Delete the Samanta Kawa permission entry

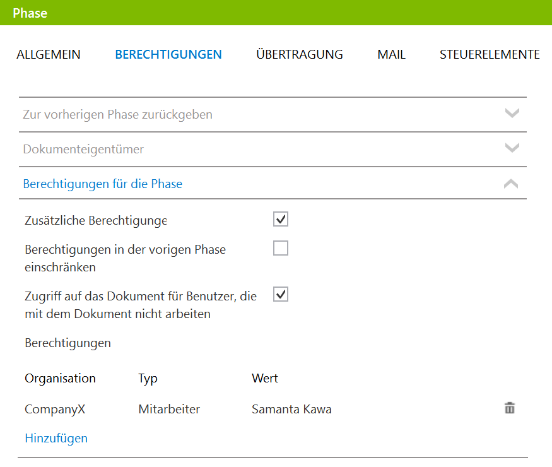coord(509,408)
